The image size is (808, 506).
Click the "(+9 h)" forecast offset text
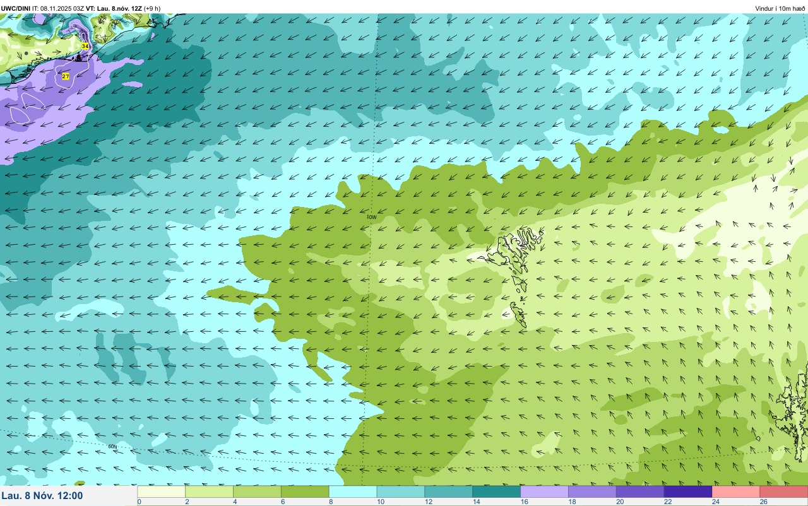coord(152,8)
